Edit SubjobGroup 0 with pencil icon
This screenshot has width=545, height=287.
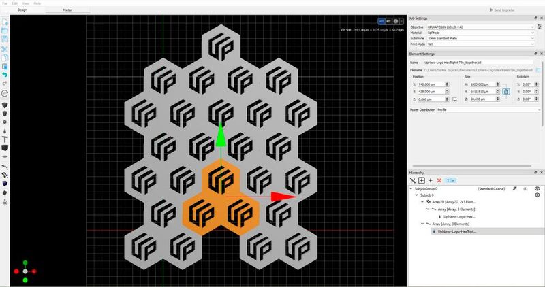tap(515, 189)
